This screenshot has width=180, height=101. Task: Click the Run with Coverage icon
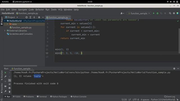click(161, 13)
